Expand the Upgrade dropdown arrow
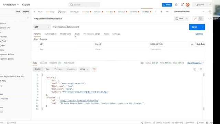The height and width of the screenshot is (124, 220). (x=210, y=4)
